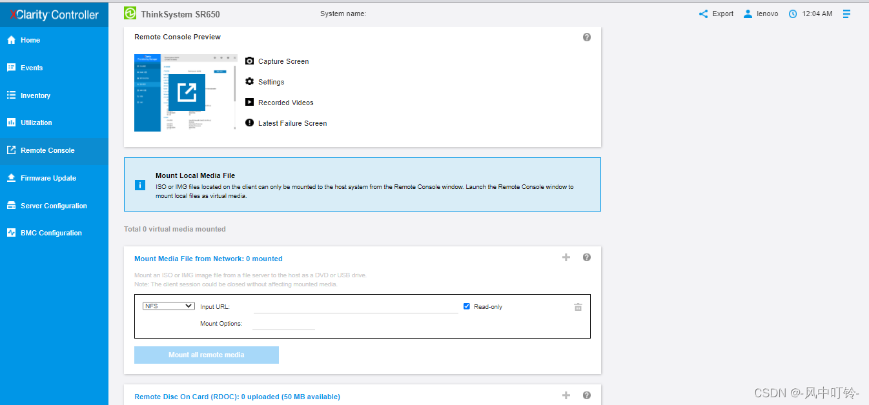Screen dimensions: 869x405
Task: Go to Firmware Update in sidebar
Action: [x=48, y=178]
